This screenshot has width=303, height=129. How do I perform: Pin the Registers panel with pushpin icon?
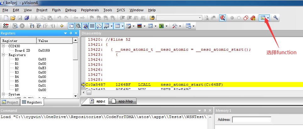[x=71, y=33]
